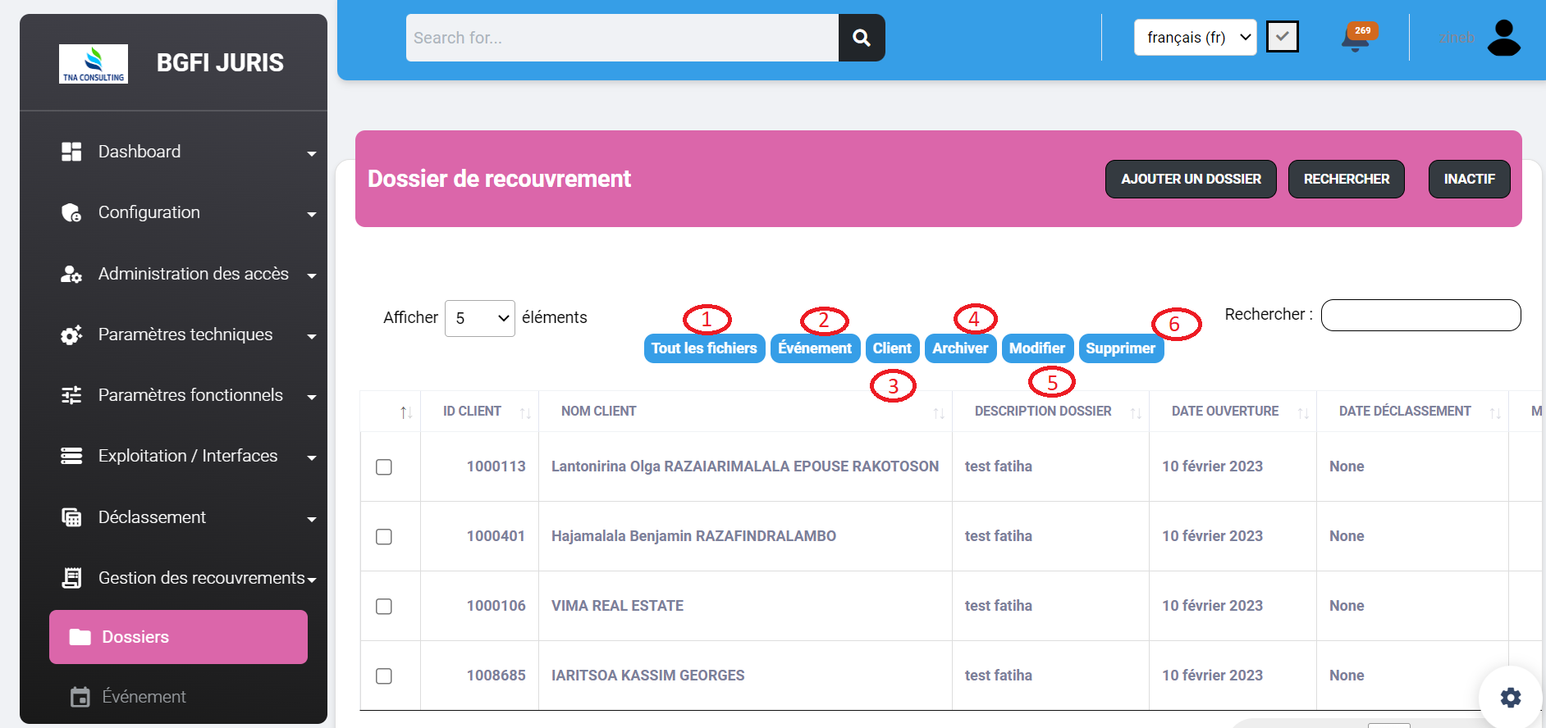Image resolution: width=1546 pixels, height=728 pixels.
Task: Click the AJOUTER UN DOSSIER button
Action: (x=1190, y=179)
